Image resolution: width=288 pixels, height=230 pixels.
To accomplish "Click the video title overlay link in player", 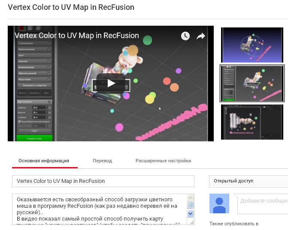I will coord(76,36).
